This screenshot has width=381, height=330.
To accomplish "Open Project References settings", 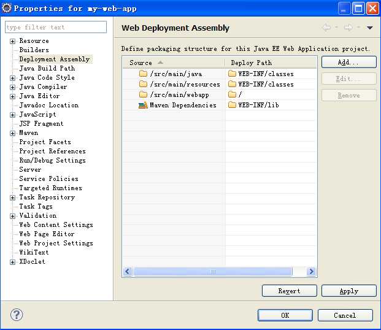I will coord(53,151).
